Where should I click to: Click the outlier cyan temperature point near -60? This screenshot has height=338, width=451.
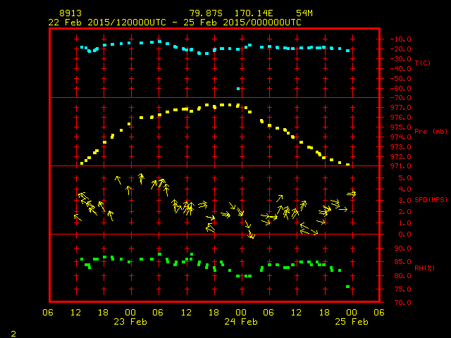(239, 89)
